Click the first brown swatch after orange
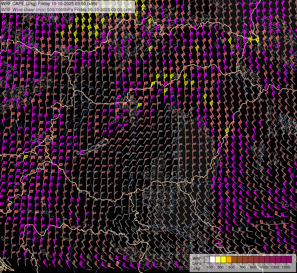 point(234,260)
